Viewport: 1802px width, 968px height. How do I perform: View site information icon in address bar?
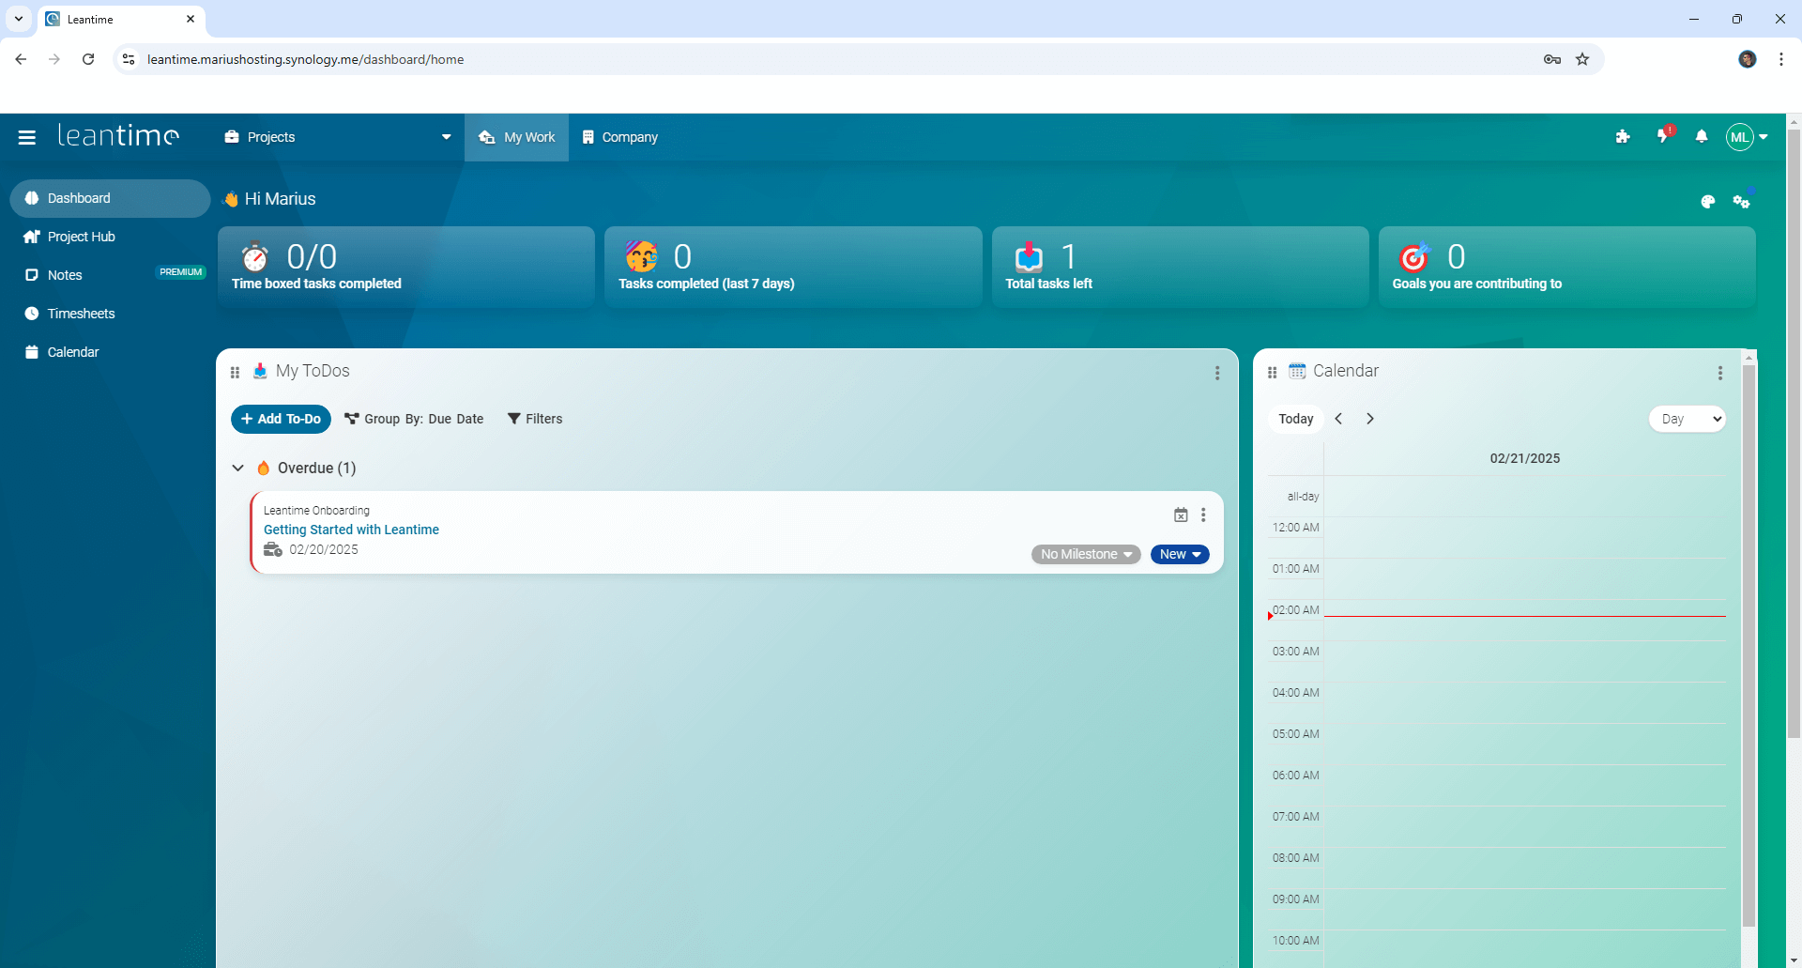[x=129, y=59]
